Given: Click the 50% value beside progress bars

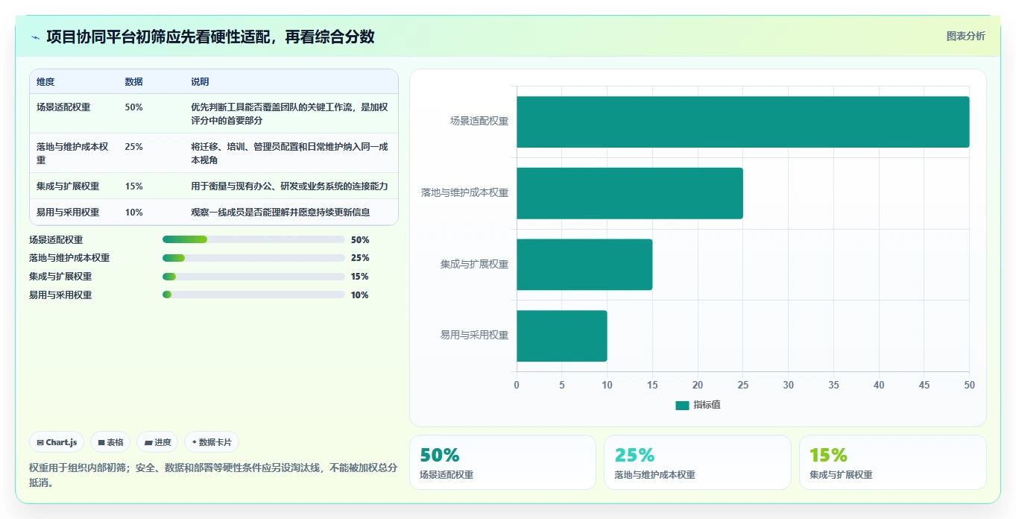Looking at the screenshot, I should pyautogui.click(x=360, y=240).
